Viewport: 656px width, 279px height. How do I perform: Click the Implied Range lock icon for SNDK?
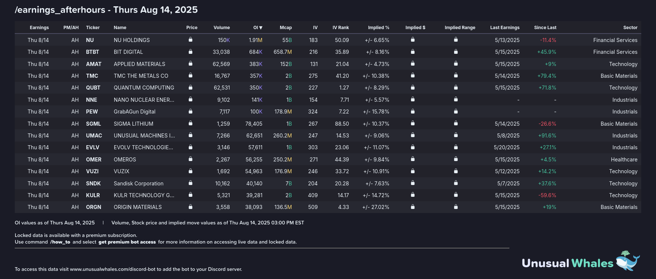coord(456,183)
